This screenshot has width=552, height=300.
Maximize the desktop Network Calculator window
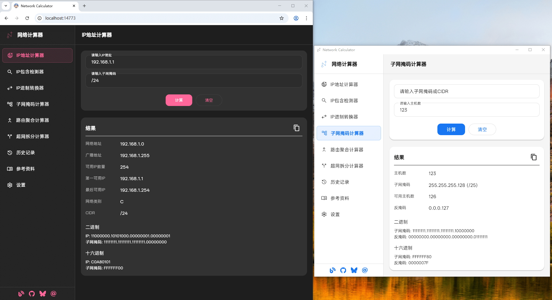pyautogui.click(x=530, y=50)
